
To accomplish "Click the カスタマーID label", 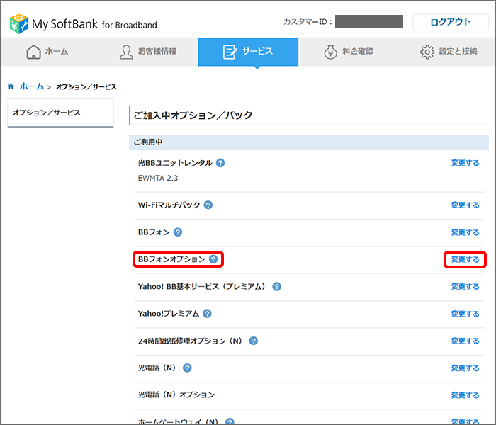I will tap(308, 22).
